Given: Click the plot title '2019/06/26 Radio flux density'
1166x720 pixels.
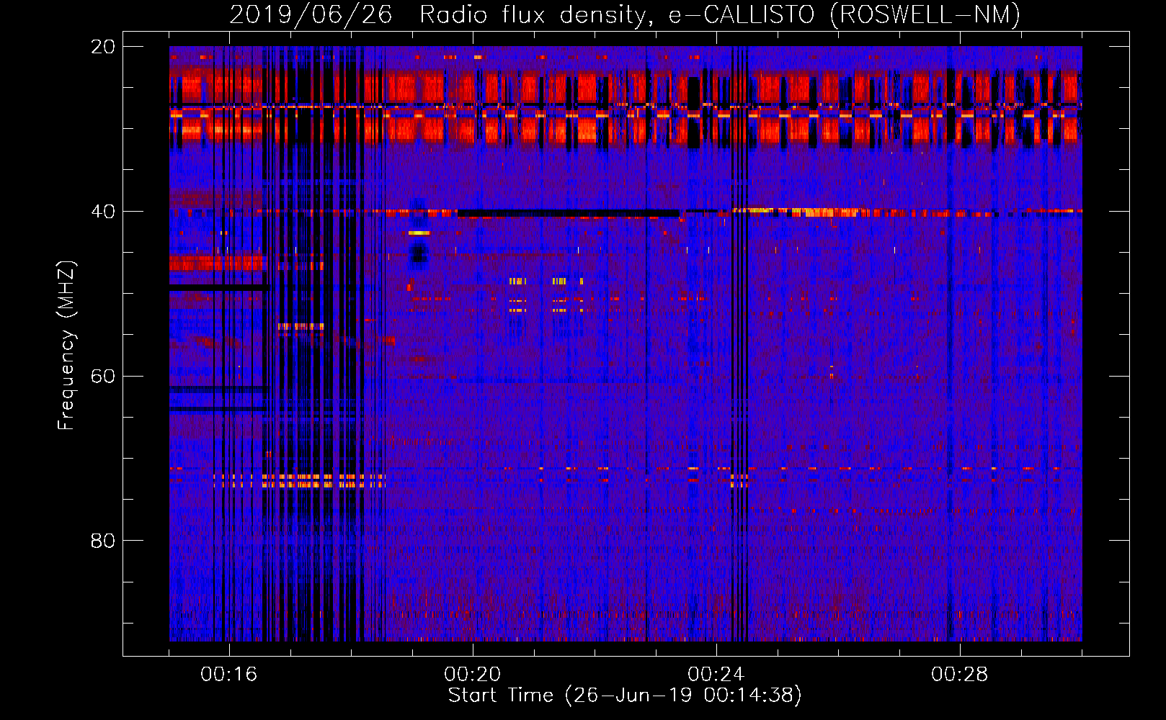Looking at the screenshot, I should point(442,14).
